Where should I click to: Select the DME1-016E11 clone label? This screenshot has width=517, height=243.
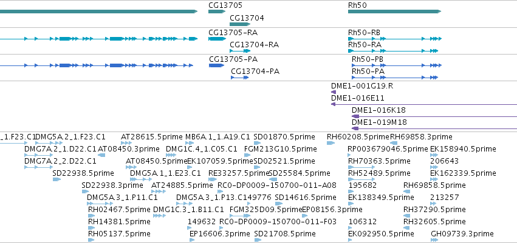[358, 98]
